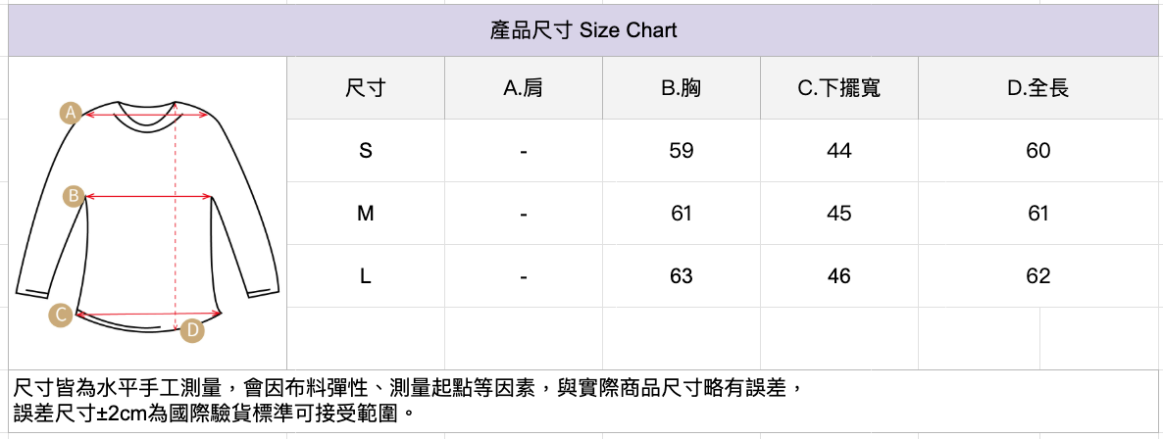
Task: Click the A marker circle on diagram
Action: (70, 113)
